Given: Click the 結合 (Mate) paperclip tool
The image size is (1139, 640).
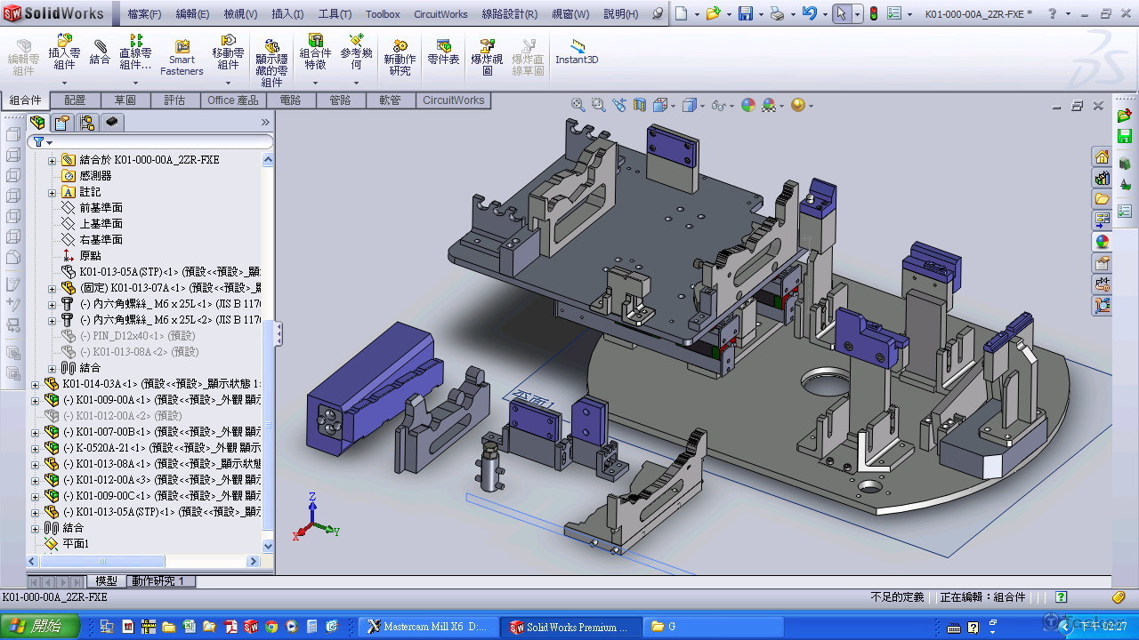Looking at the screenshot, I should [x=100, y=52].
